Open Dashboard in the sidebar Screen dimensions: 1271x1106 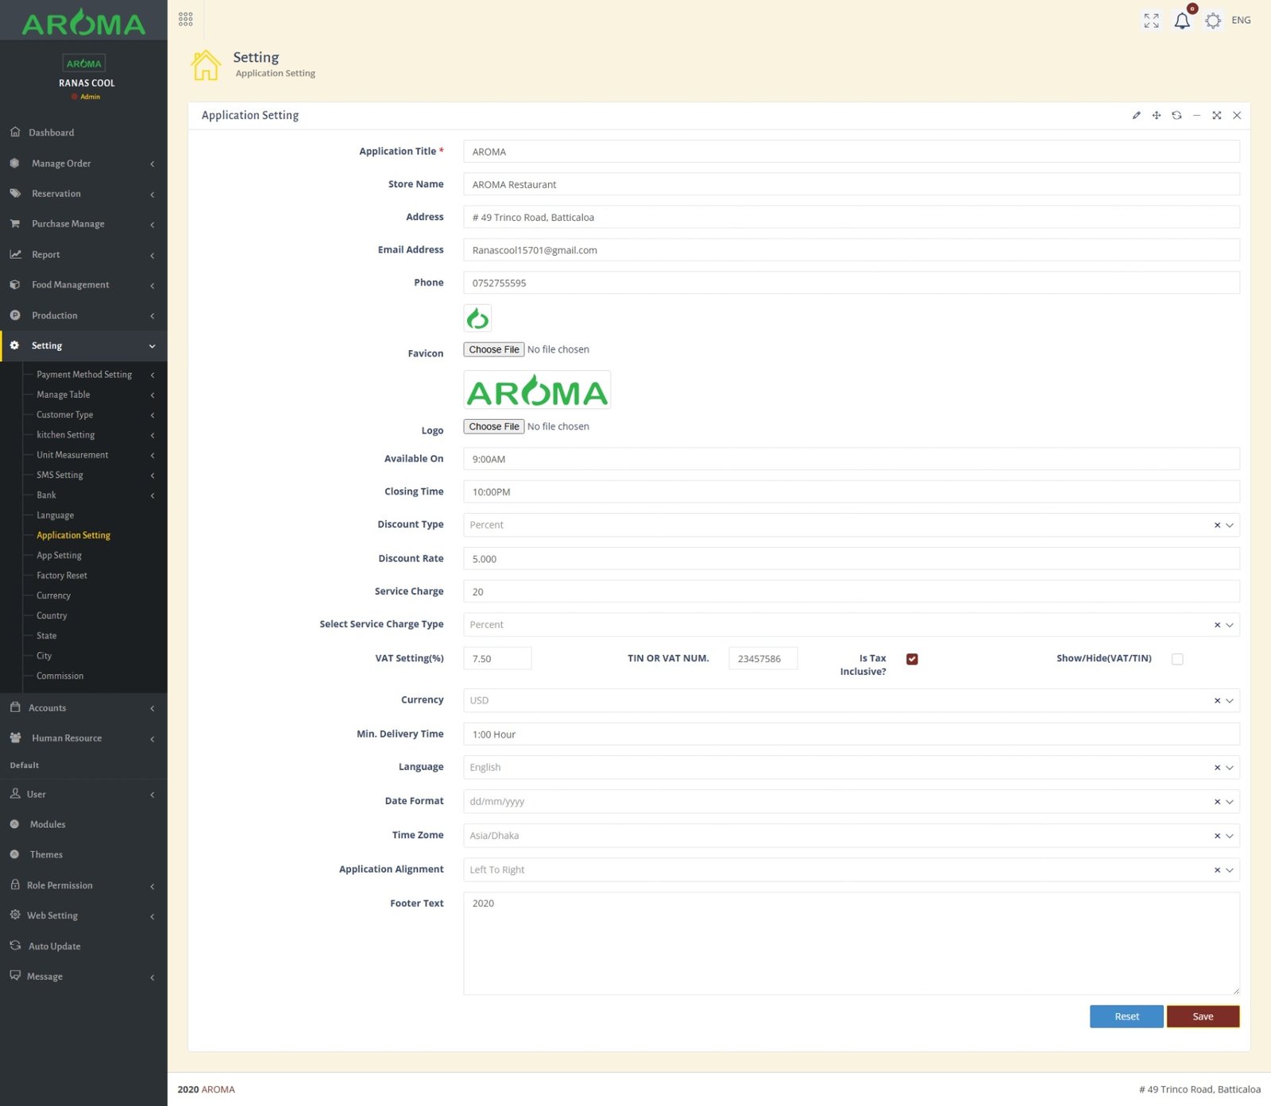(52, 133)
